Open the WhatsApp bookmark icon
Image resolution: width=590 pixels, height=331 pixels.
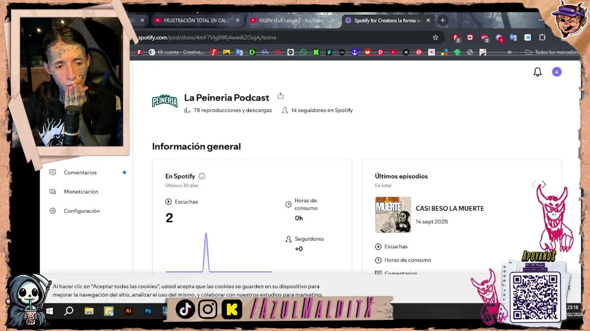[303, 52]
